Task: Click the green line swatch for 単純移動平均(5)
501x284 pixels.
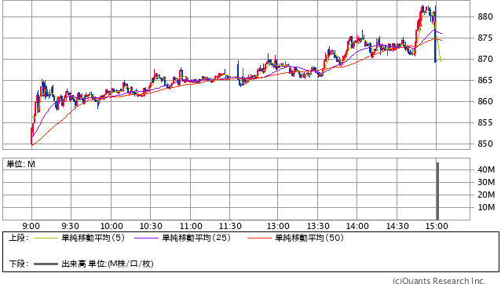Action: 46,238
